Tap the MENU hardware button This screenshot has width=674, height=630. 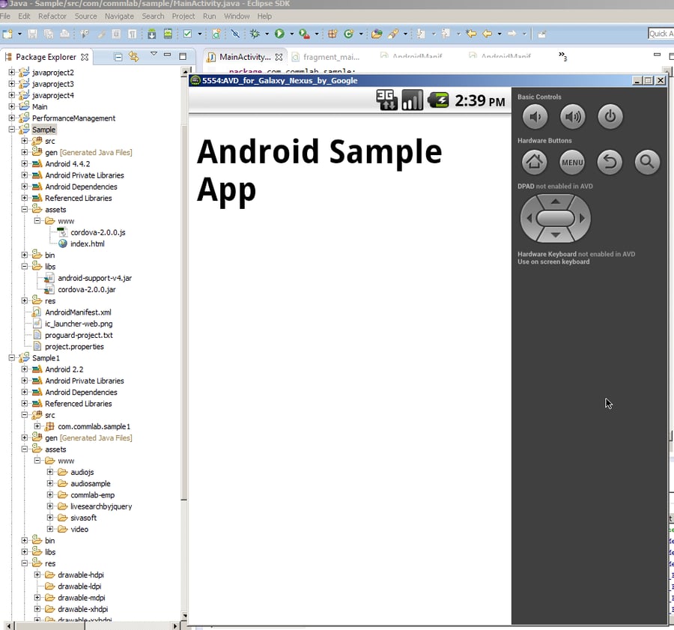pos(572,162)
